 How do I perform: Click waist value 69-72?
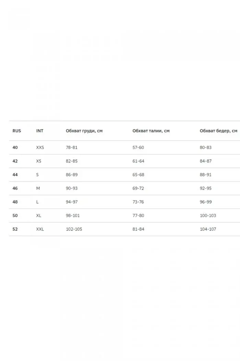[138, 188]
